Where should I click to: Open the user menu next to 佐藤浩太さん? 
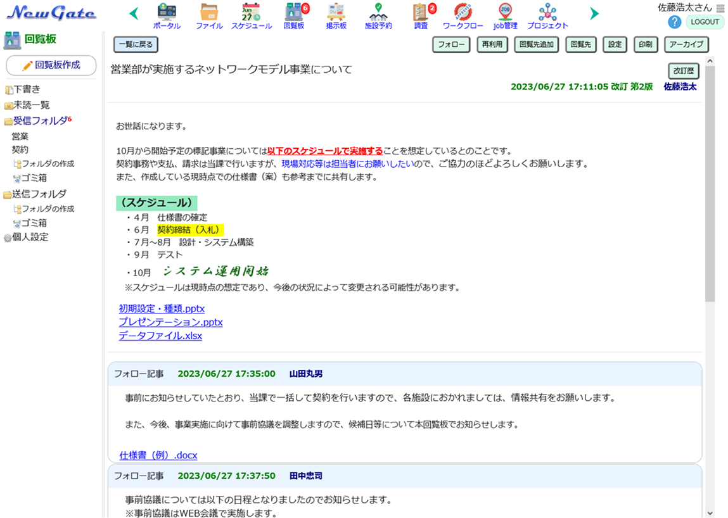[x=720, y=8]
